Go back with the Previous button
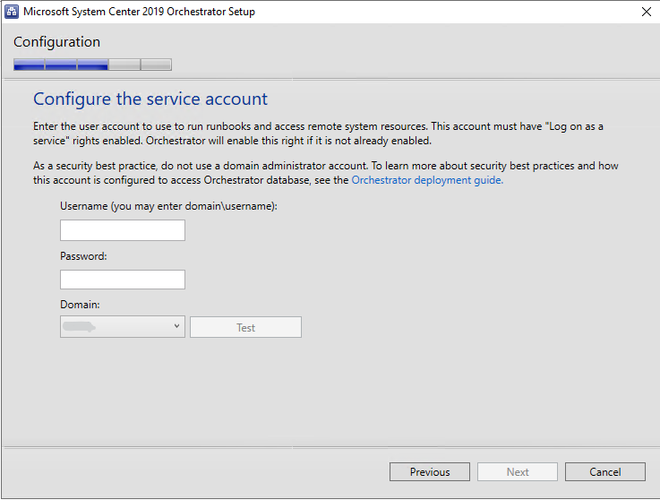This screenshot has height=500, width=660. 430,472
